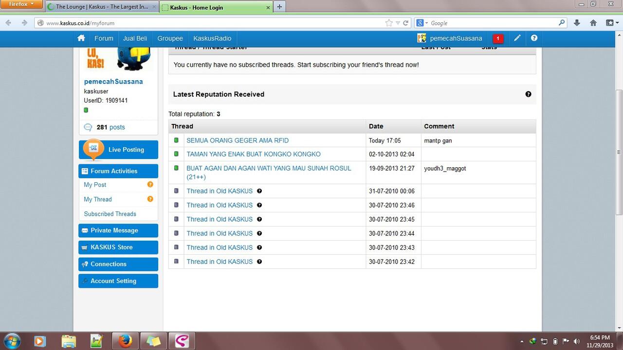The height and width of the screenshot is (350, 623).
Task: Open Thread in Old KASKUS dated 31-07-2010 00:06
Action: [220, 191]
